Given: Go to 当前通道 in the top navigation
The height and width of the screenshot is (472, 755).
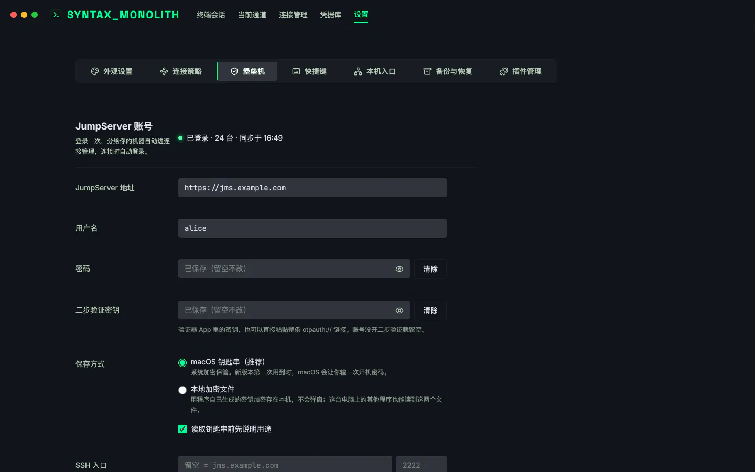Looking at the screenshot, I should 252,15.
